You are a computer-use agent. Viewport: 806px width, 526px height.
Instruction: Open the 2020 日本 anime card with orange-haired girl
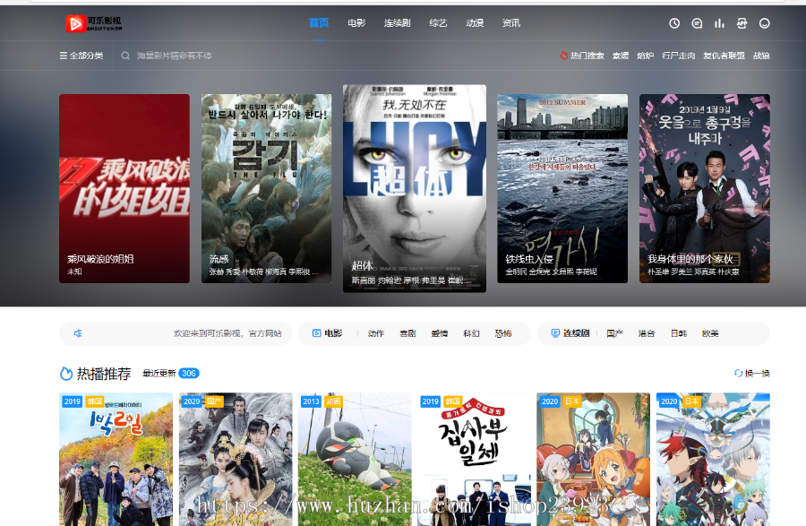pos(593,460)
